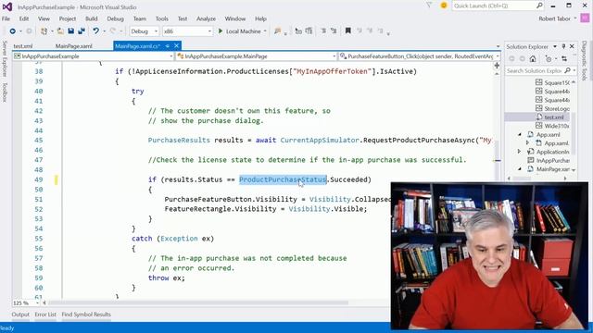Open the Error List panel tab
The width and height of the screenshot is (593, 333).
coord(45,314)
